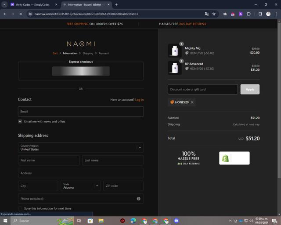Click the express checkout button
This screenshot has height=225, width=281.
click(x=81, y=71)
